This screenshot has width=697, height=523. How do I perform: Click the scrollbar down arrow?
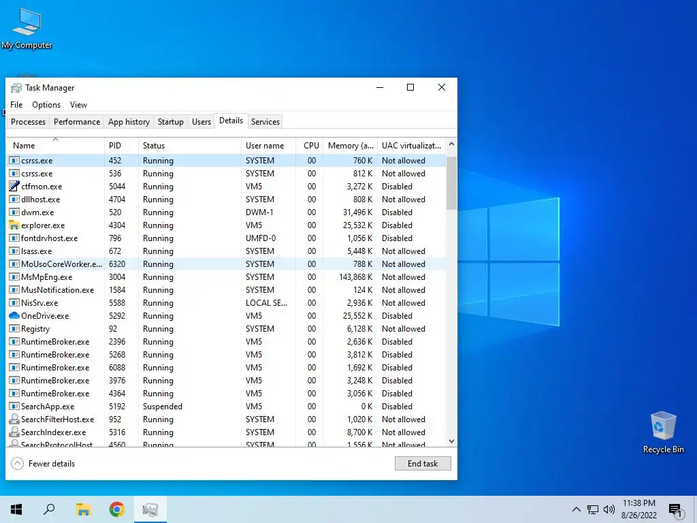(x=452, y=441)
